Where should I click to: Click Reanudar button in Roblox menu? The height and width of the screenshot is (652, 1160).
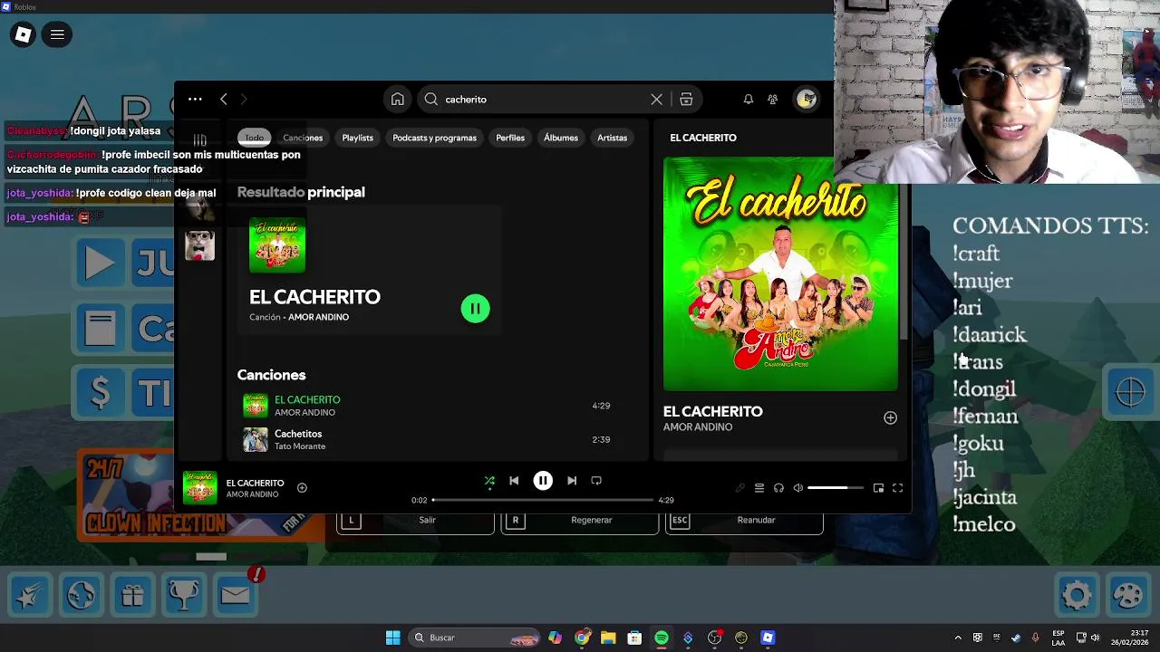click(x=744, y=521)
